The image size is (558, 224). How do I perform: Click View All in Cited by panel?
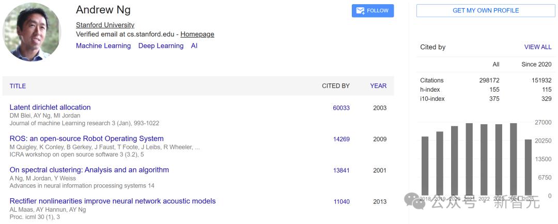538,47
